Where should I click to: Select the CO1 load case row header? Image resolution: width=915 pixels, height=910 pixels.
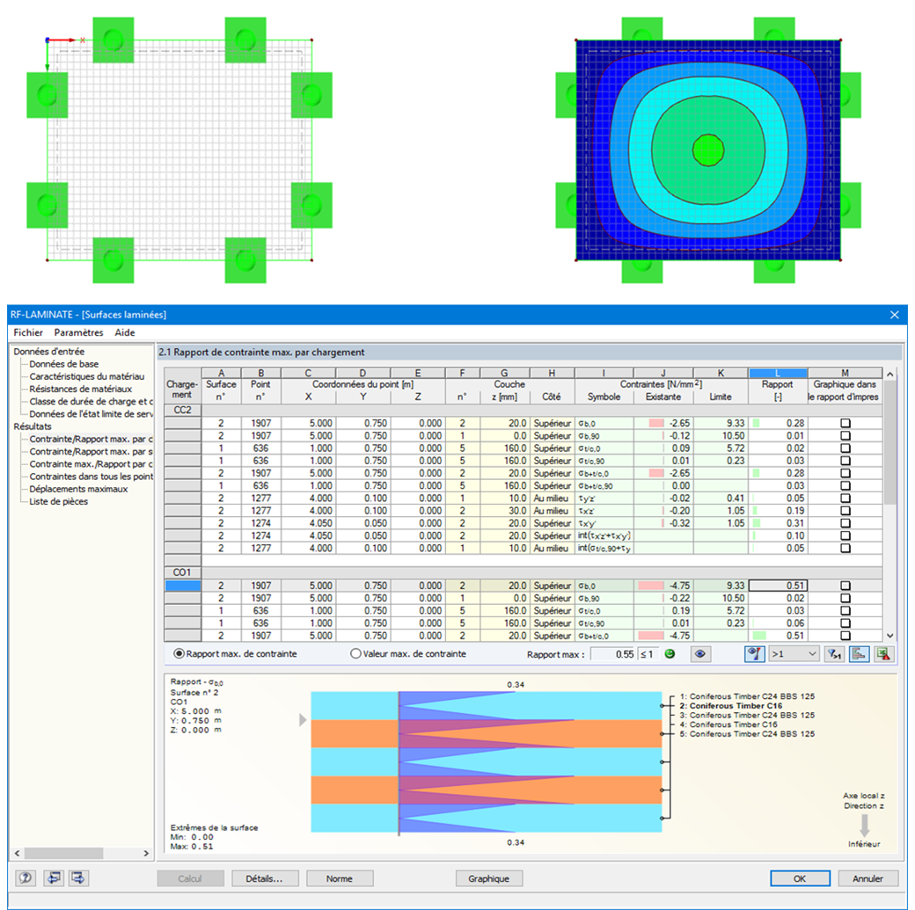183,573
